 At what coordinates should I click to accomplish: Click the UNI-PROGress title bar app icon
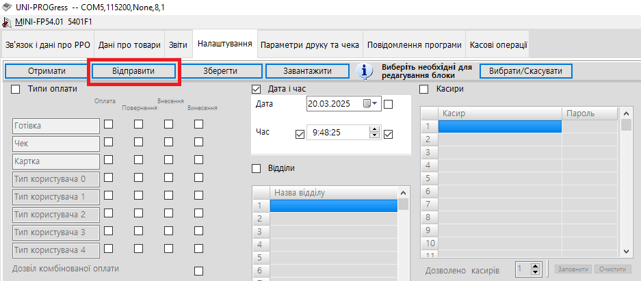(8, 8)
